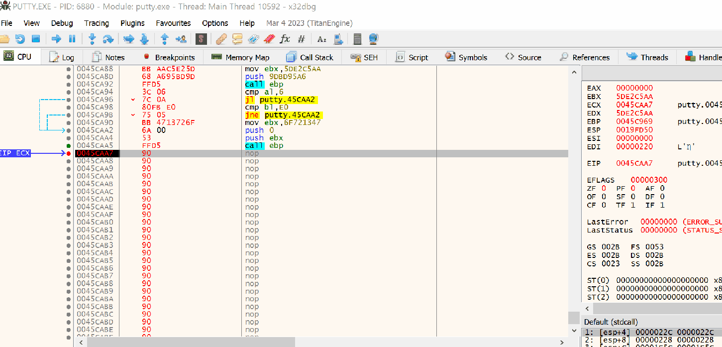
Task: Click the disassembly scrollbar down arrow
Action: [x=574, y=330]
